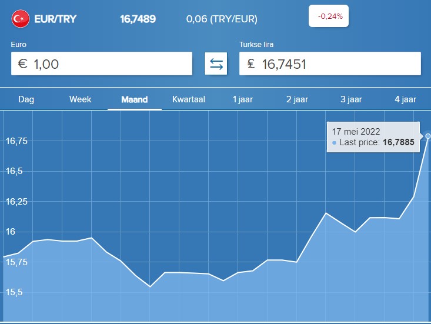
Task: Click the Last price tooltip box
Action: pyautogui.click(x=373, y=137)
